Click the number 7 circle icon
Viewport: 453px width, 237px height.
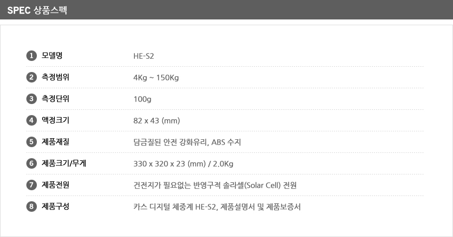coord(31,185)
